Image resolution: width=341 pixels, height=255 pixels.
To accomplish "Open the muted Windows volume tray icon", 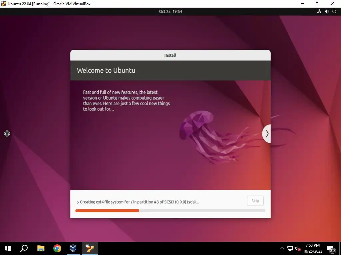I will (x=298, y=248).
